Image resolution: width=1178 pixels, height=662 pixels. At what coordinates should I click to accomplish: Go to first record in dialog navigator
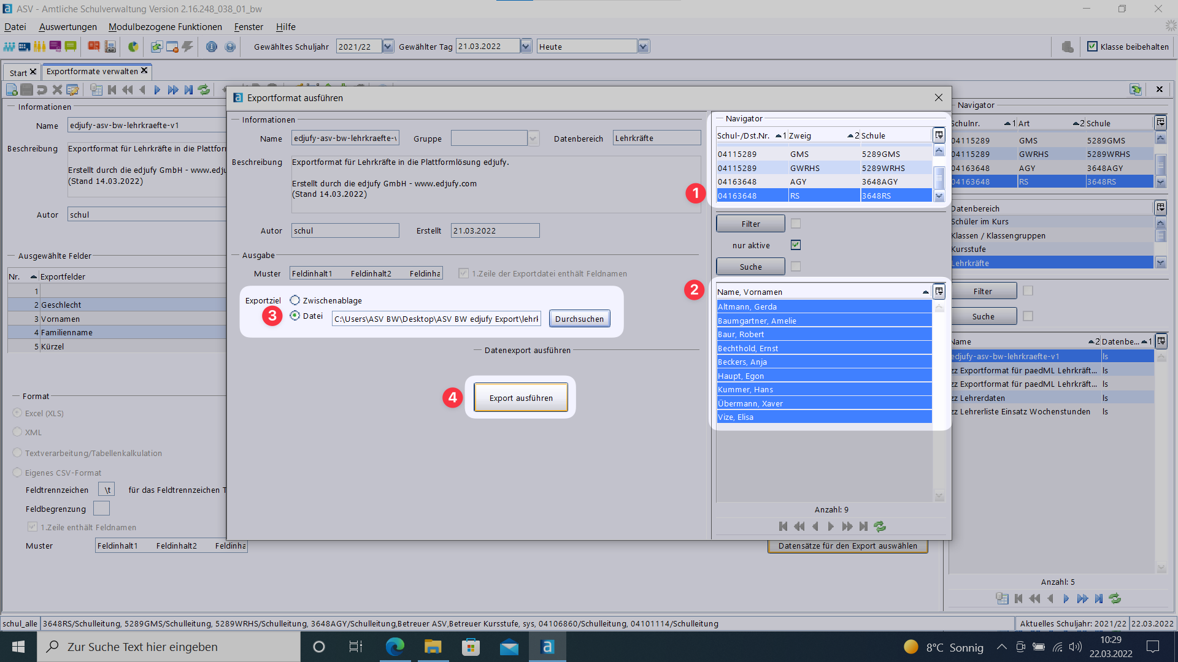click(783, 527)
